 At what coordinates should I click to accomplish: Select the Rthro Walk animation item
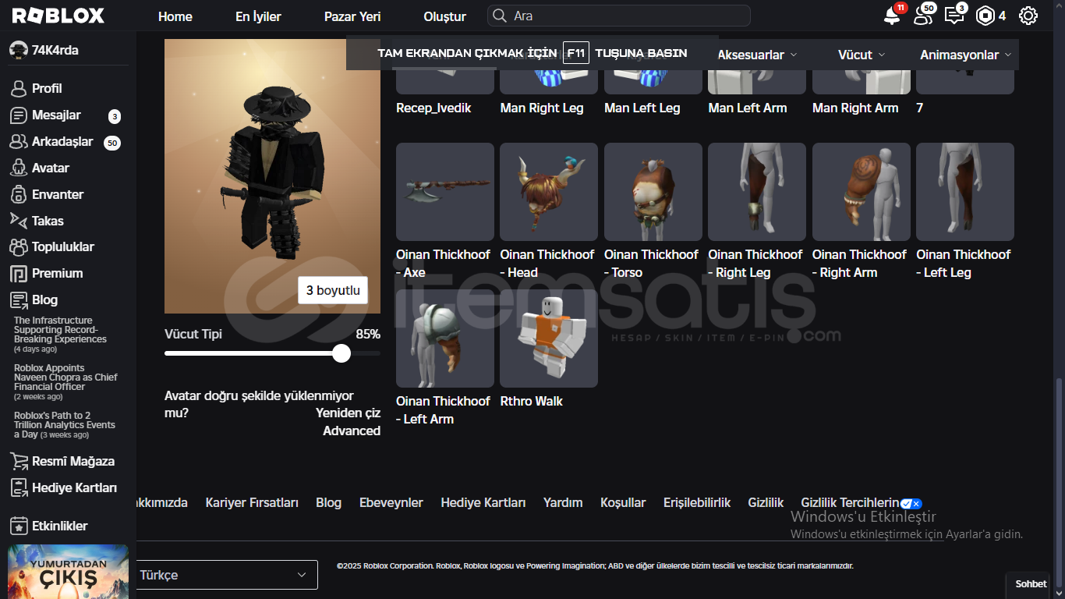click(549, 338)
